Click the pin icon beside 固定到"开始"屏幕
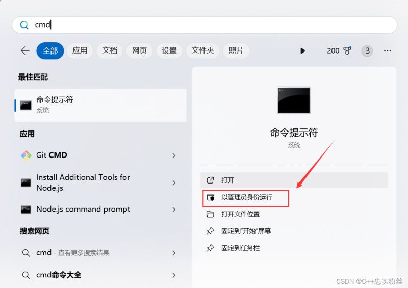The image size is (408, 288). tap(210, 231)
